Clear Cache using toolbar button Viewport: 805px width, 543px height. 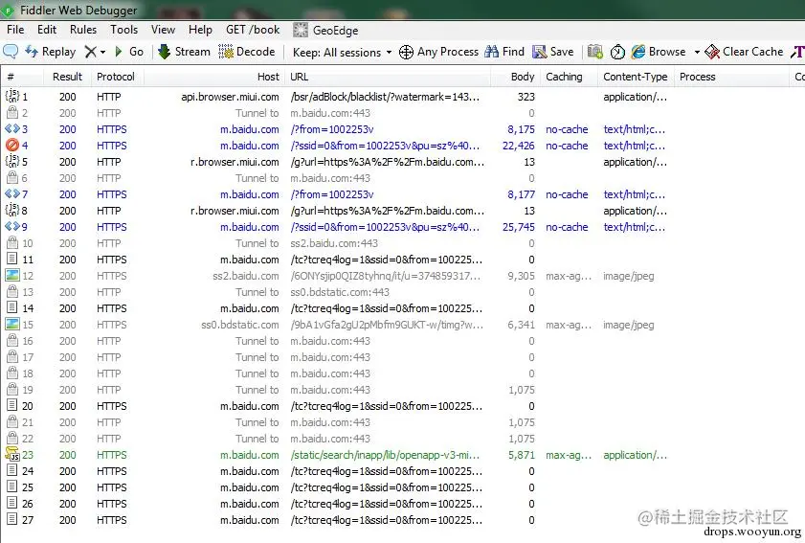(x=744, y=52)
